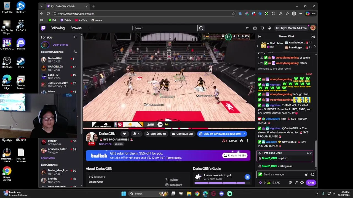Share the stream via share icon

point(242,141)
